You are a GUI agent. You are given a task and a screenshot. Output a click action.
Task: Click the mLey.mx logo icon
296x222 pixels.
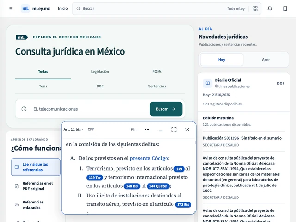coord(25,9)
